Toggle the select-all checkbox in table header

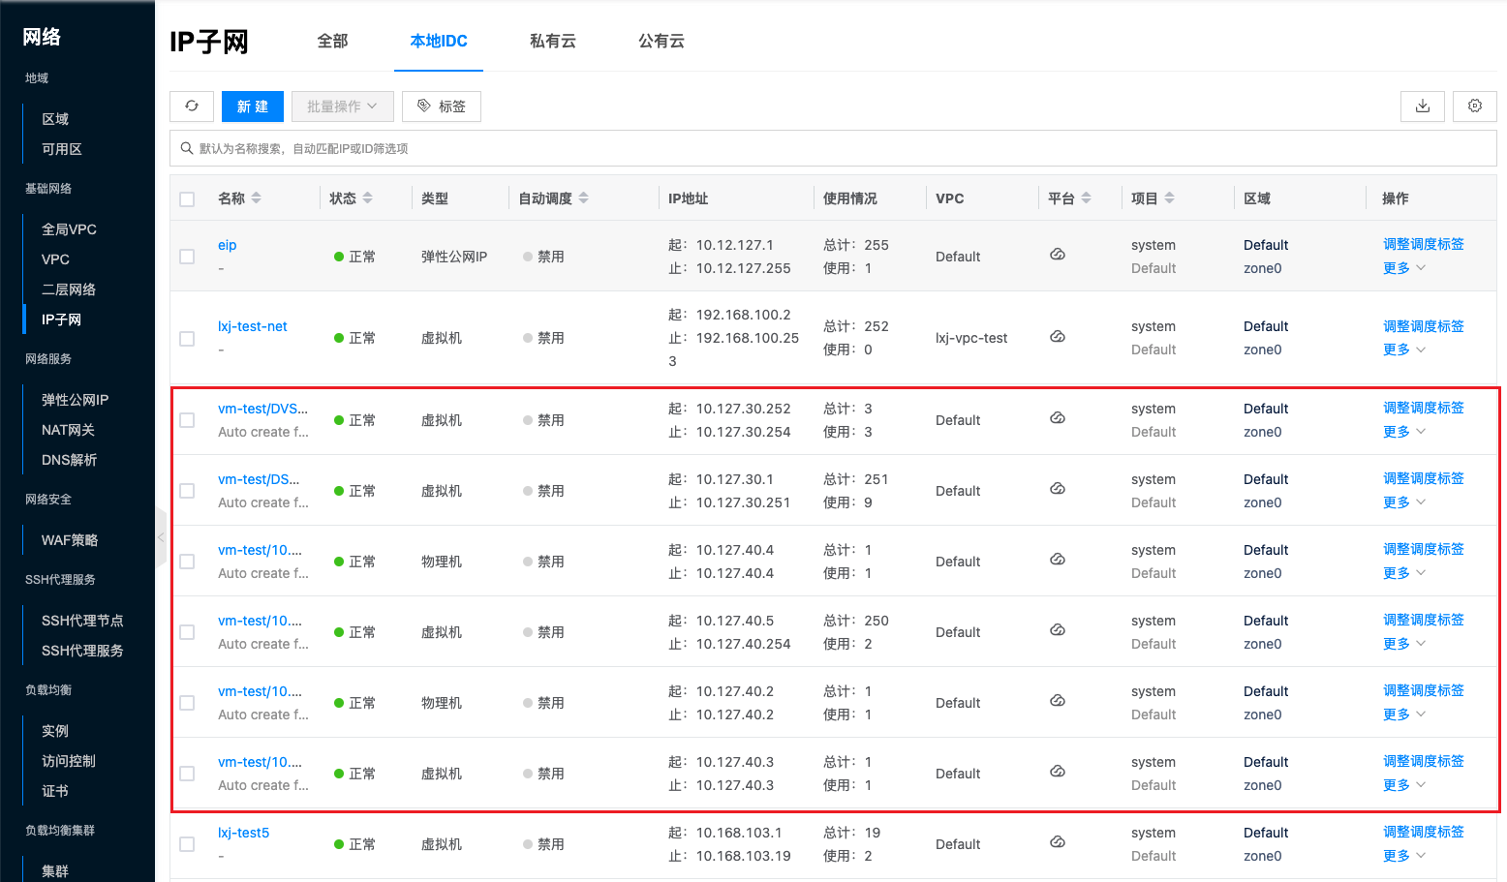click(x=188, y=199)
